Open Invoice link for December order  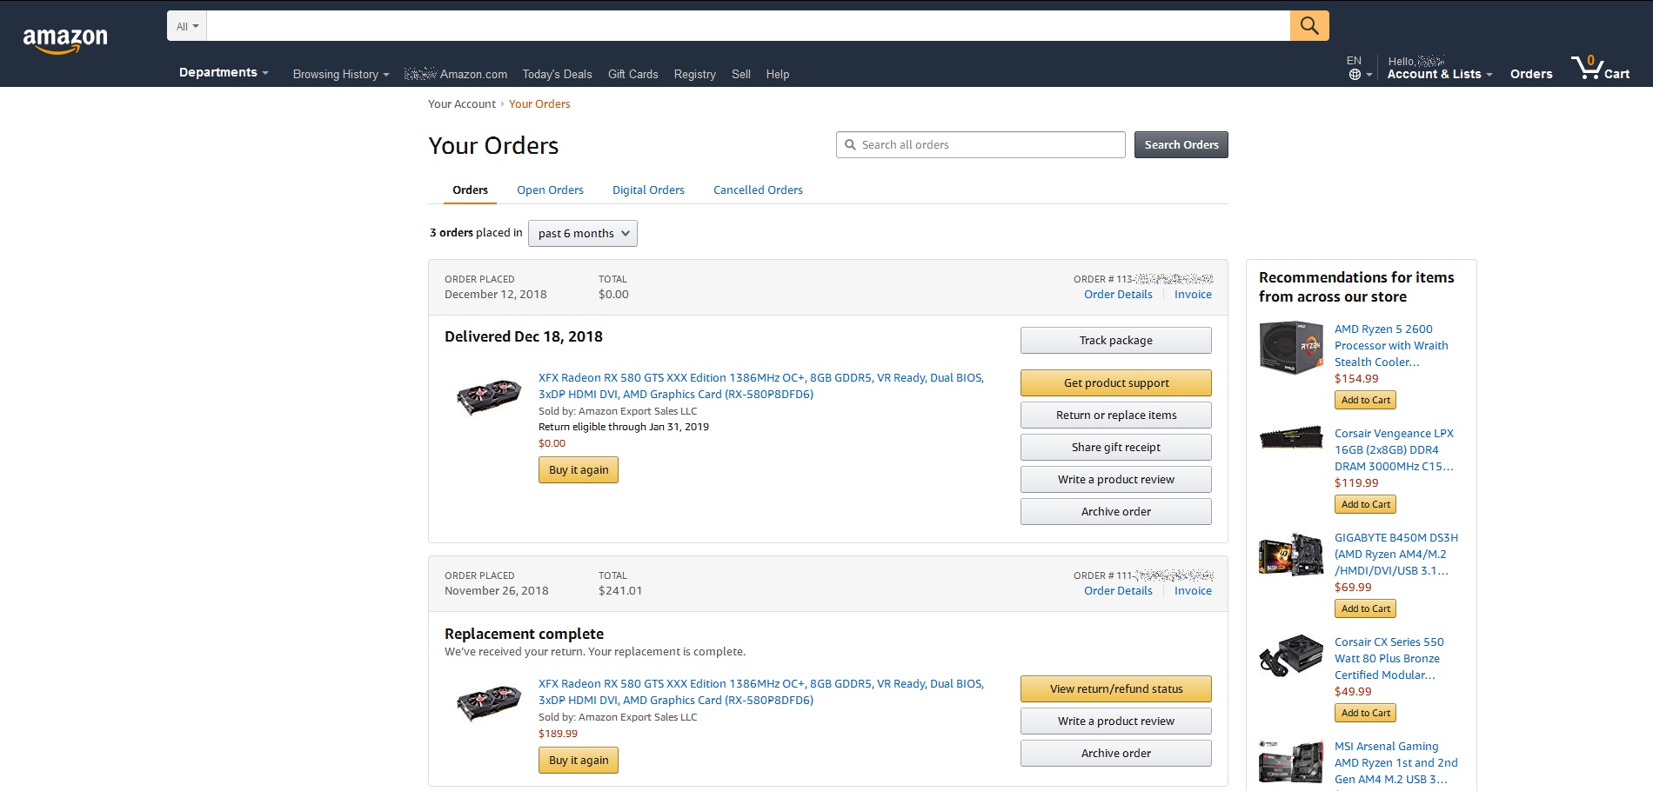pos(1193,295)
